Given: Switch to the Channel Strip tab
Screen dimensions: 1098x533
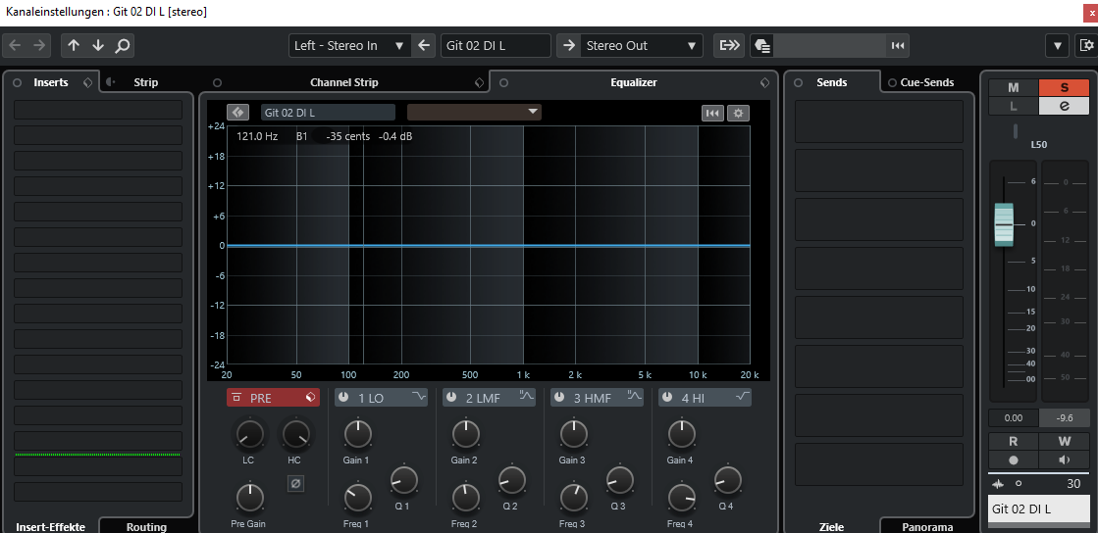Looking at the screenshot, I should click(x=343, y=82).
